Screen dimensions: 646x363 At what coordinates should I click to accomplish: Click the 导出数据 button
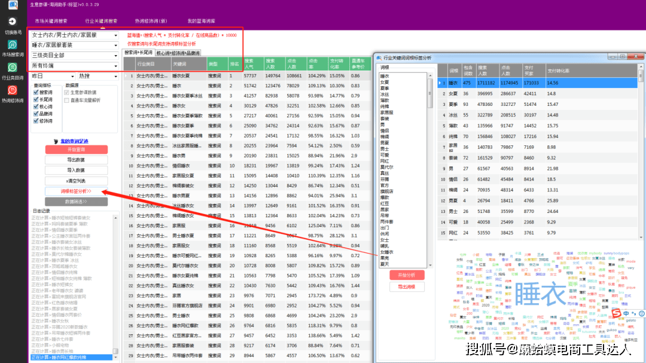76,160
